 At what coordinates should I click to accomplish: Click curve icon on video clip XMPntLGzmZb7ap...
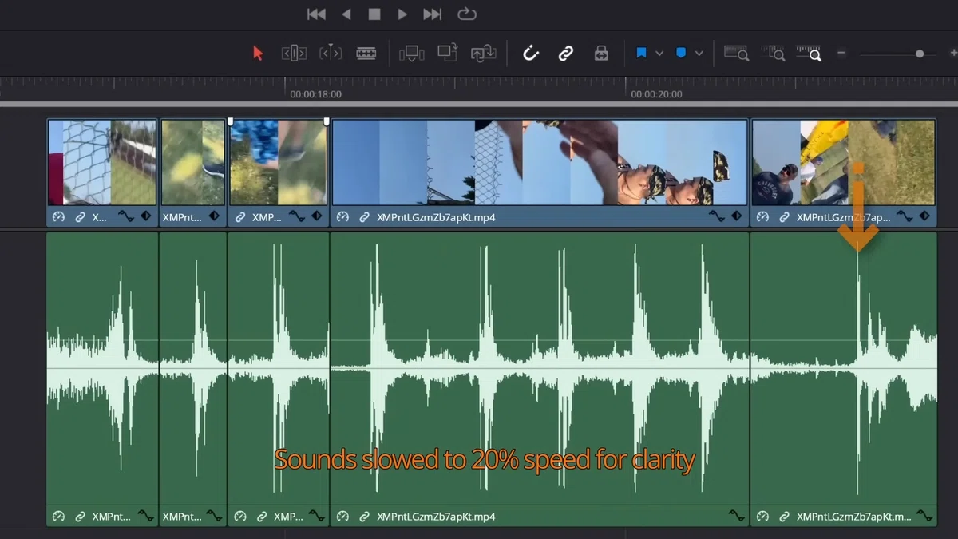(905, 216)
